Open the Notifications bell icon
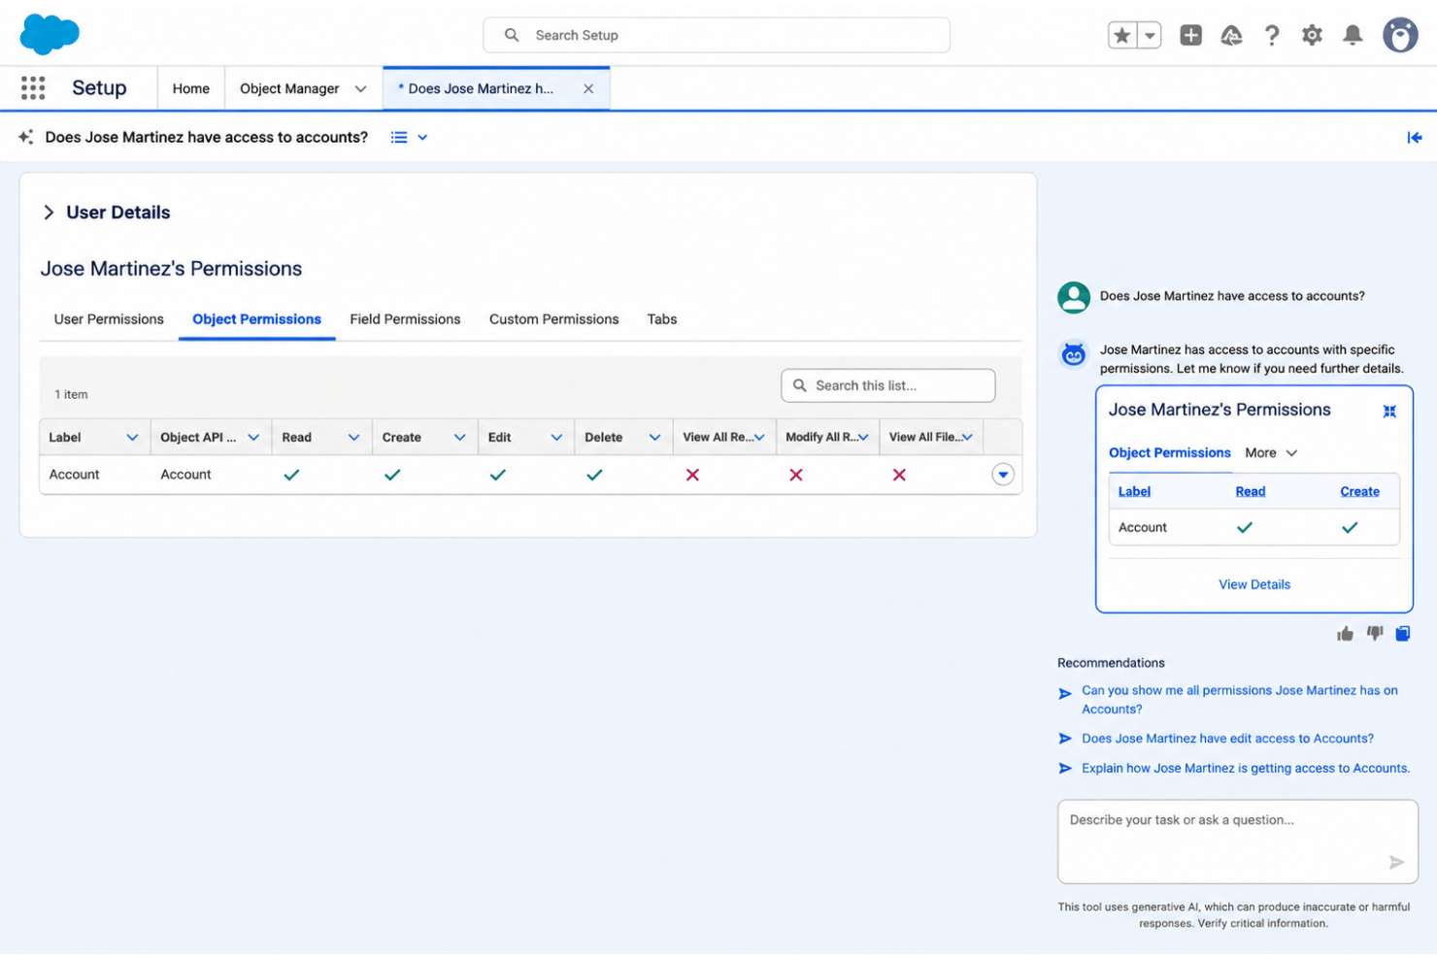Image resolution: width=1437 pixels, height=958 pixels. coord(1353,36)
